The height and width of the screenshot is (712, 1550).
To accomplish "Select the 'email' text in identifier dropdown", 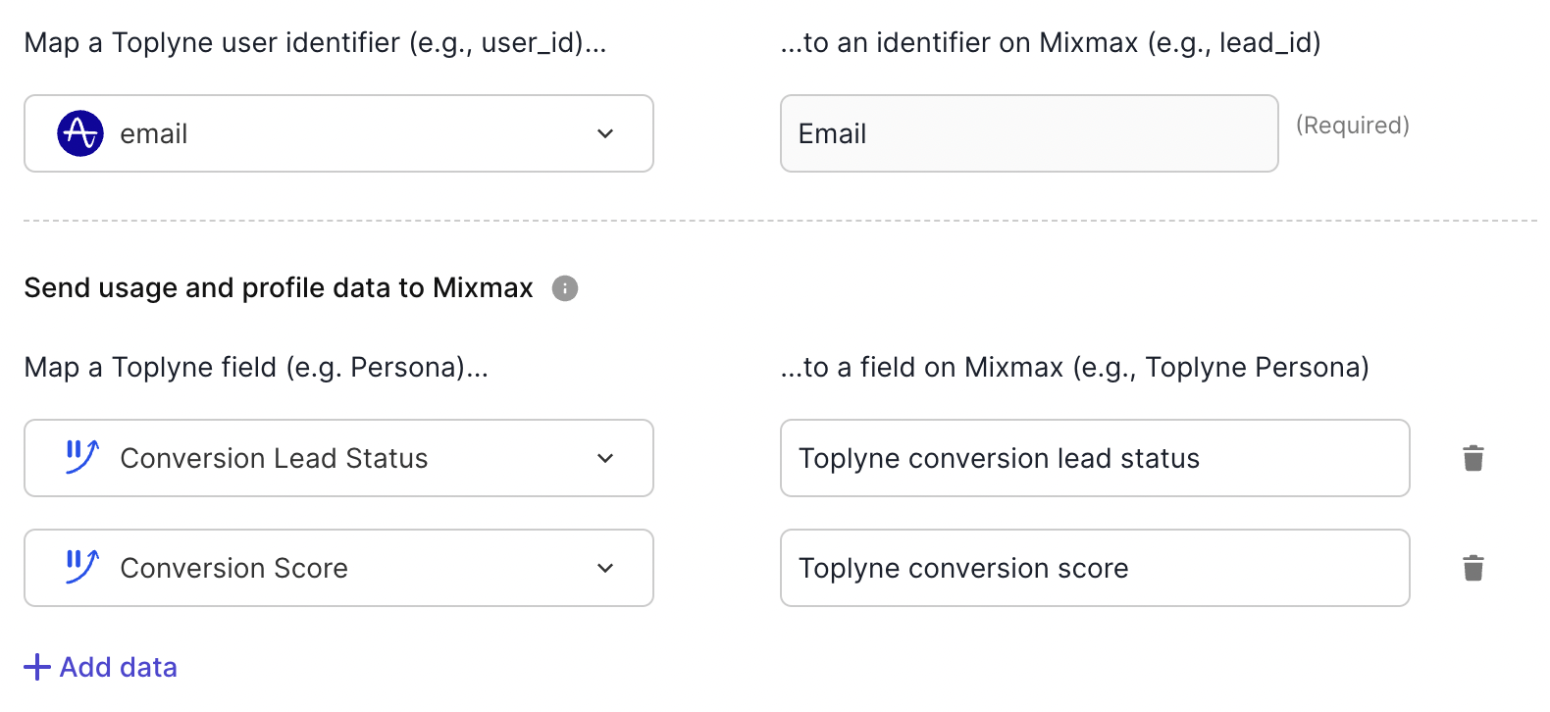I will click(154, 134).
